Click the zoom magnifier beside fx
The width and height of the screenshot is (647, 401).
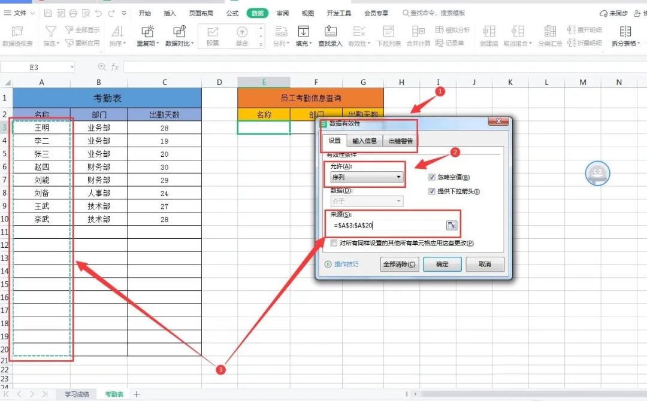click(x=101, y=66)
